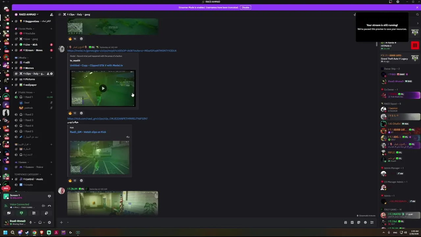Play the Medal GTA V clip video
421x237 pixels.
point(103,88)
